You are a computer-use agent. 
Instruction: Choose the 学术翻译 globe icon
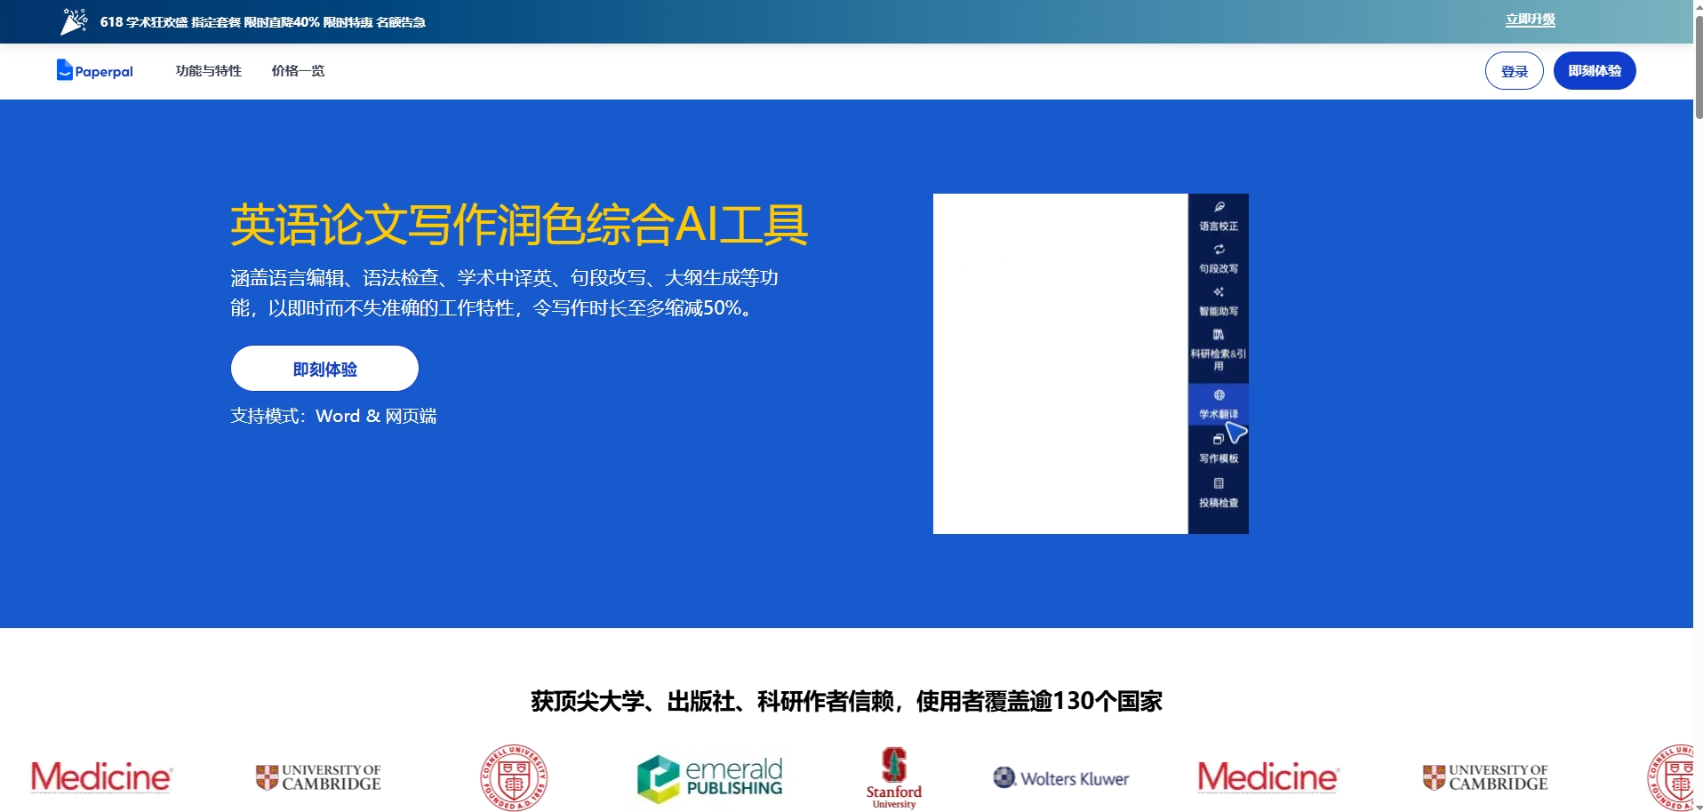pos(1219,395)
